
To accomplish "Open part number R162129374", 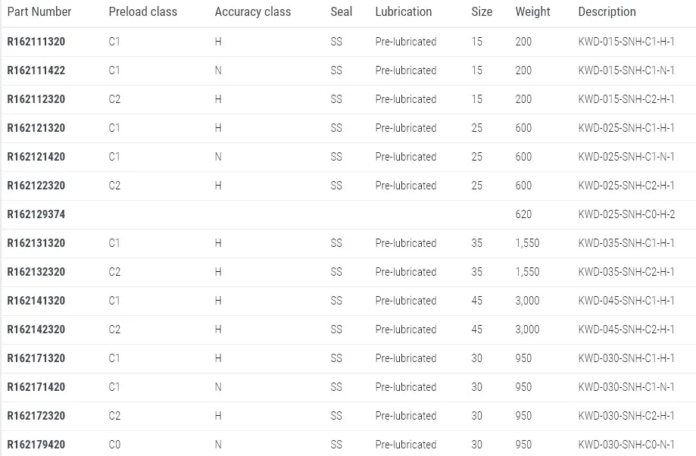I will point(36,214).
